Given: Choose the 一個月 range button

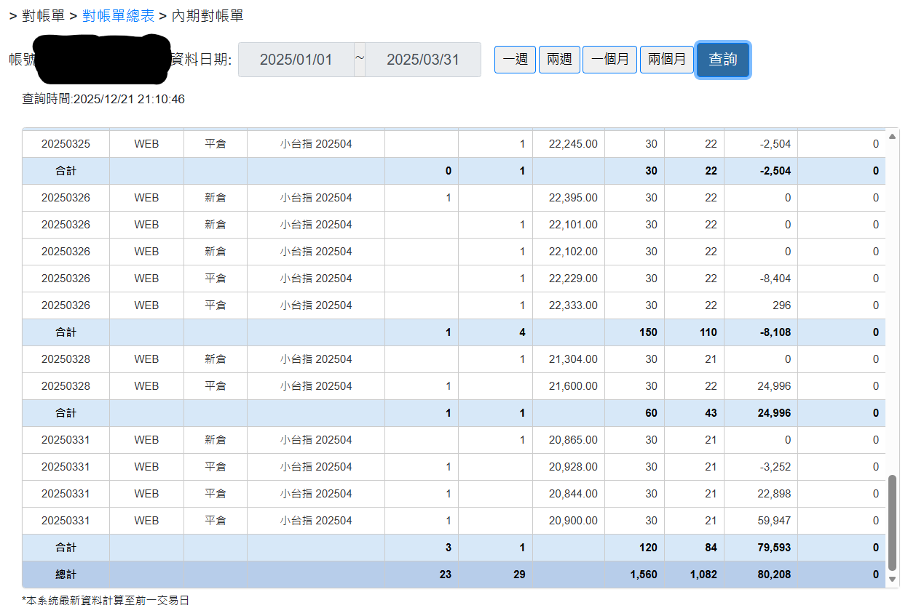Looking at the screenshot, I should [x=610, y=60].
